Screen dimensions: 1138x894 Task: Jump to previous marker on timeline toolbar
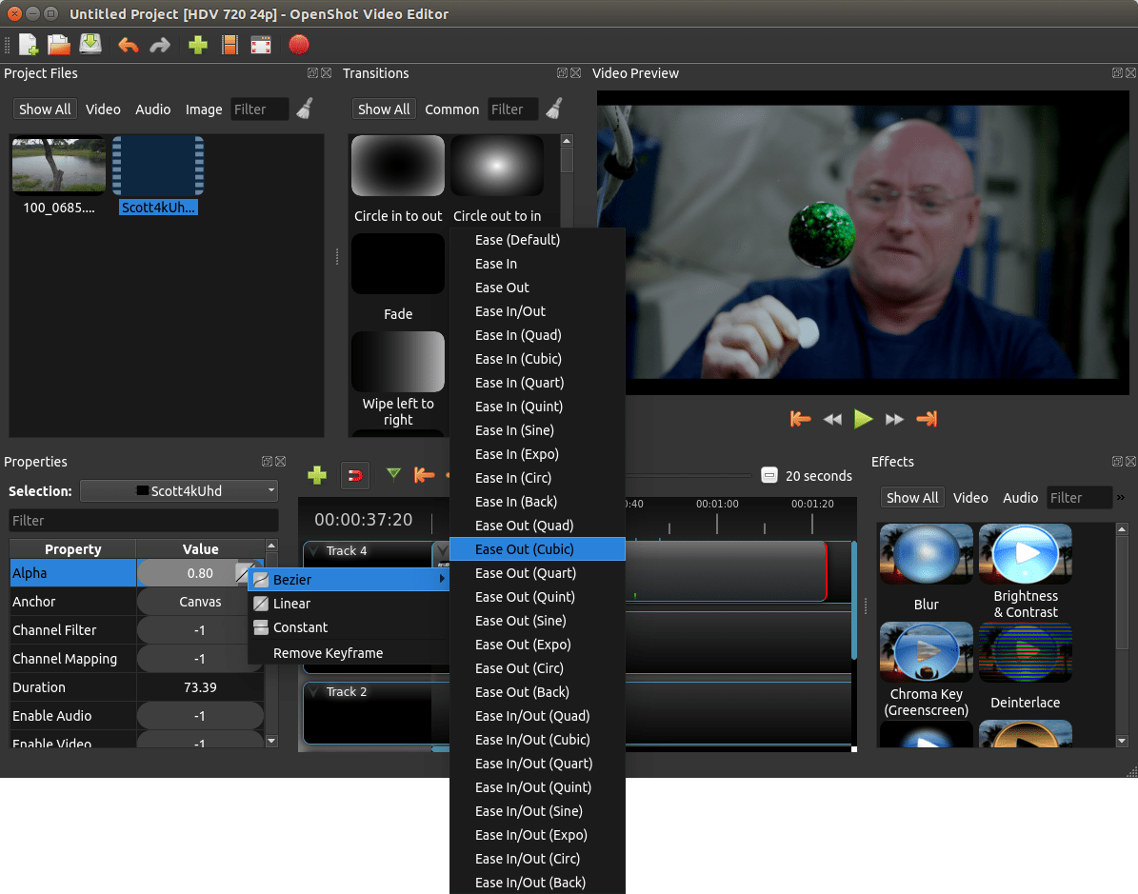click(x=424, y=475)
